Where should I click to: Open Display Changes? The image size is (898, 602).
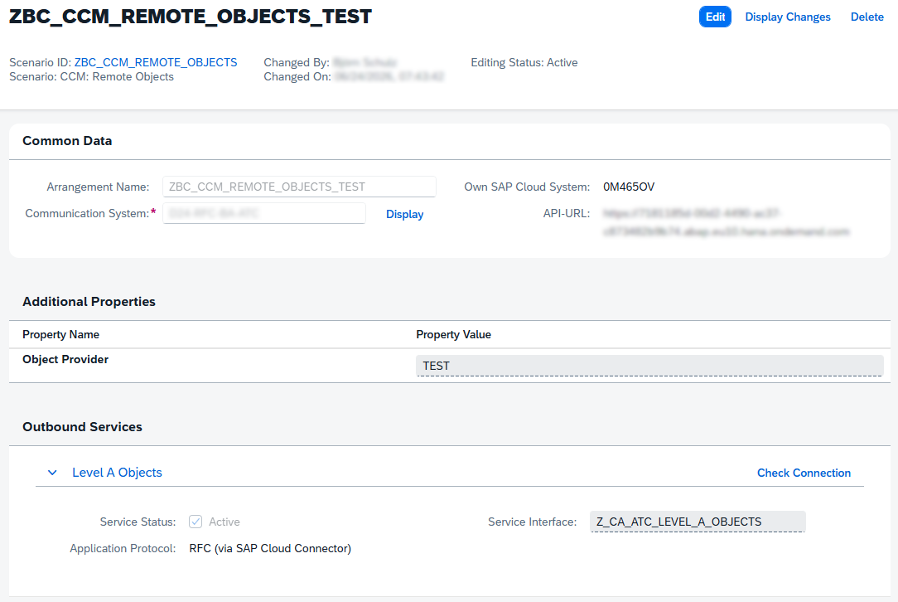coord(788,17)
